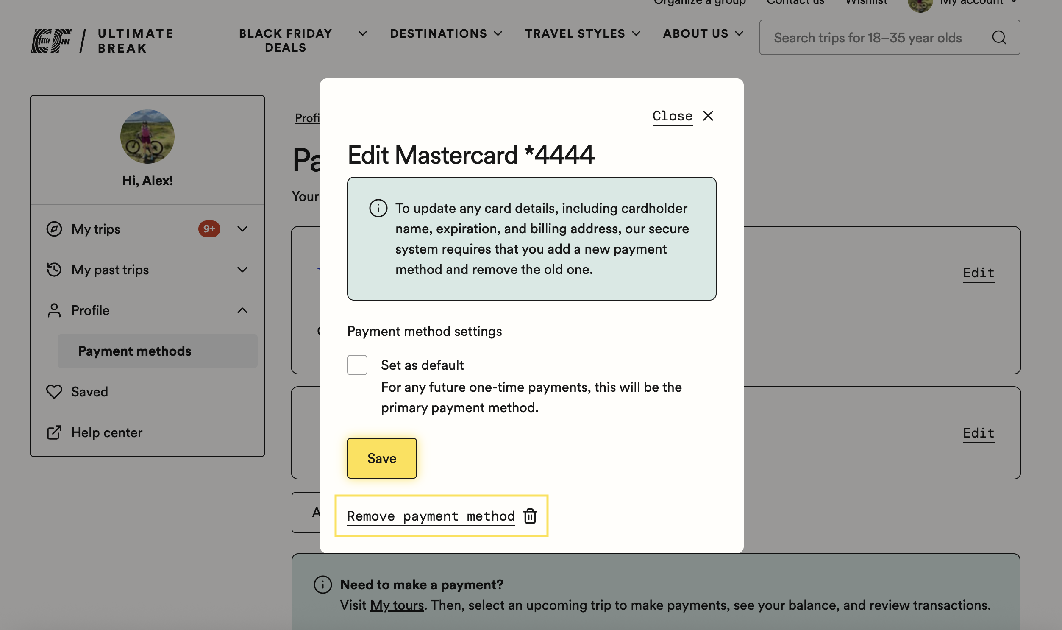
Task: Collapse the Profile section chevron
Action: click(242, 310)
